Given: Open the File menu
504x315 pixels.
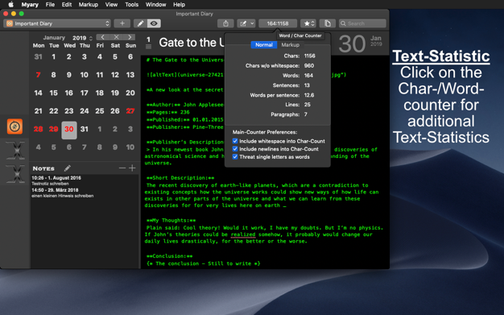Looking at the screenshot, I should tap(50, 5).
